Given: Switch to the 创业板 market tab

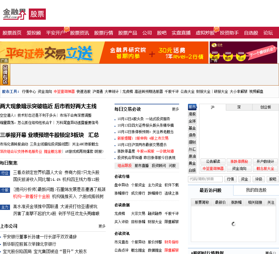Looking at the screenshot, I should 266,107.
